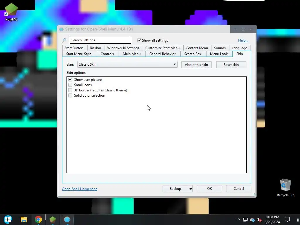Enable Small icons option

click(x=70, y=85)
